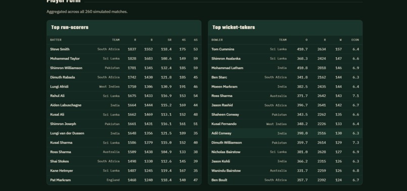Select Pat Markram's England row
The image size is (407, 191).
124,180
